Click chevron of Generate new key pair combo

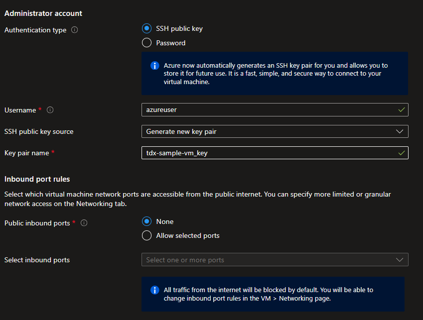(399, 131)
